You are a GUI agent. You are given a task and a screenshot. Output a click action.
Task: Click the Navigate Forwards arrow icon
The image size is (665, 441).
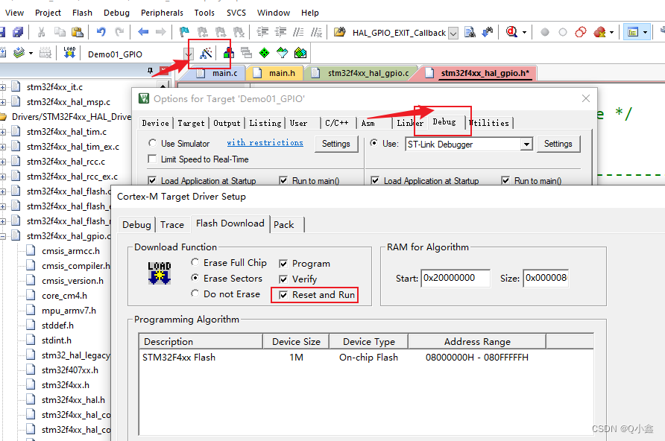click(x=161, y=32)
